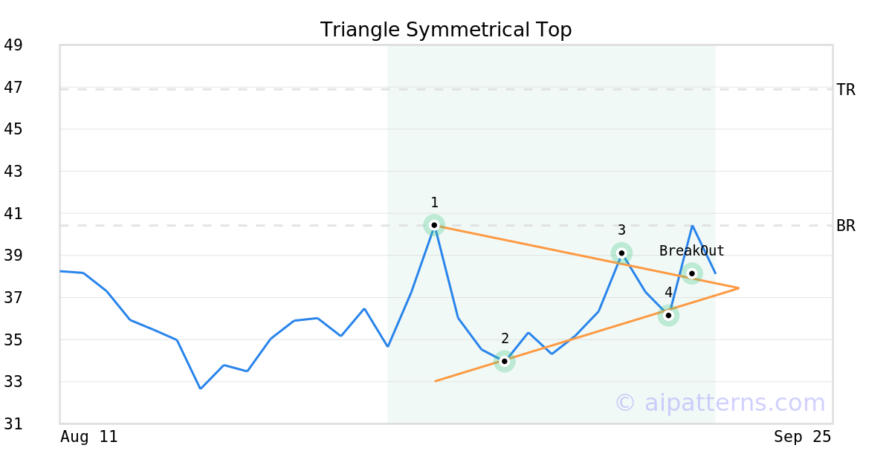Viewport: 892px width, 468px height.
Task: Click pivot point marker 1
Action: point(434,225)
